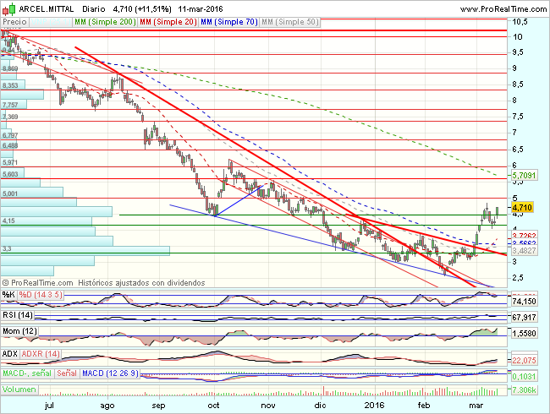
Task: Click the 3,3 support level label
Action: pos(7,248)
